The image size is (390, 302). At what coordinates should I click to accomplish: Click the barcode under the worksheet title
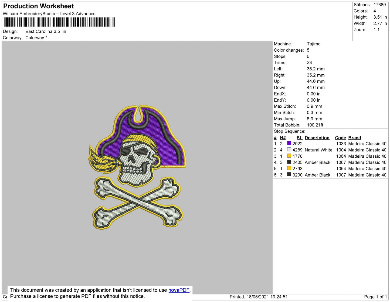tap(59, 22)
